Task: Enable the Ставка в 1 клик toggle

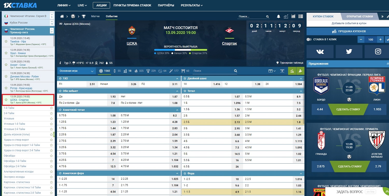Action: [309, 39]
